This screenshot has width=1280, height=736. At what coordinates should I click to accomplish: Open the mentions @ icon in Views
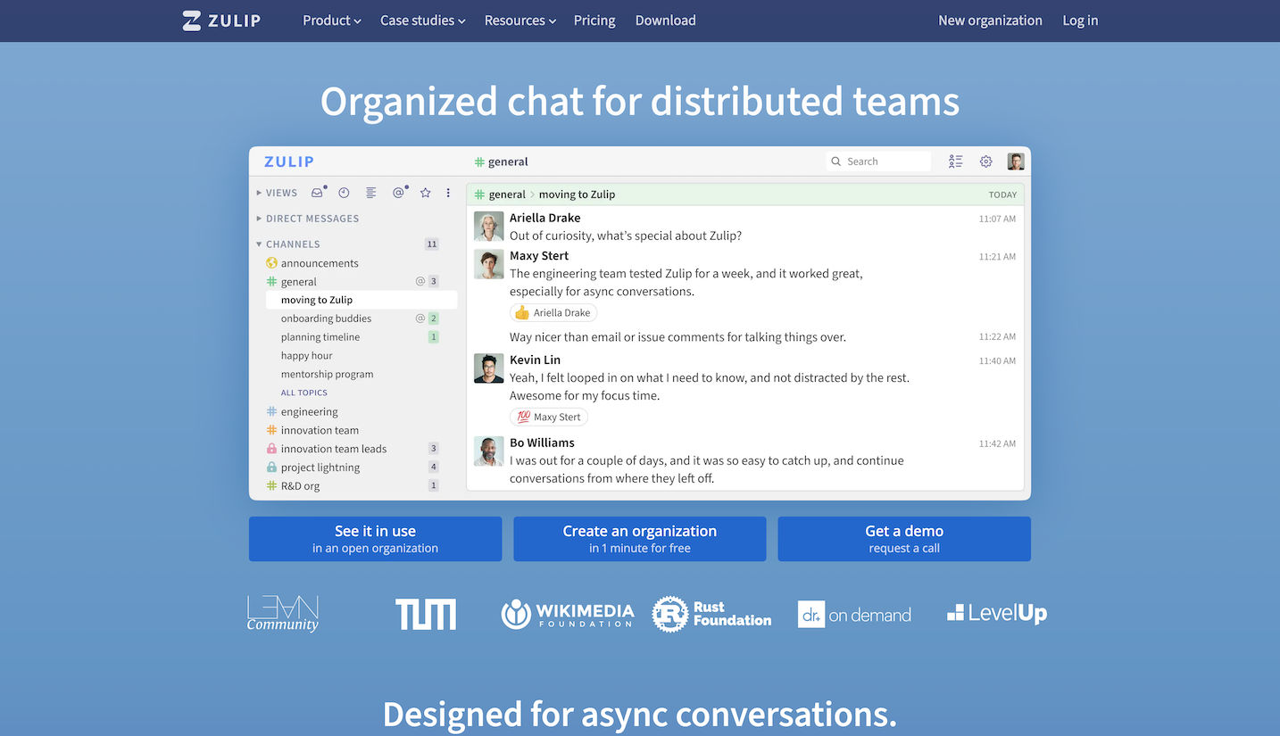point(398,193)
